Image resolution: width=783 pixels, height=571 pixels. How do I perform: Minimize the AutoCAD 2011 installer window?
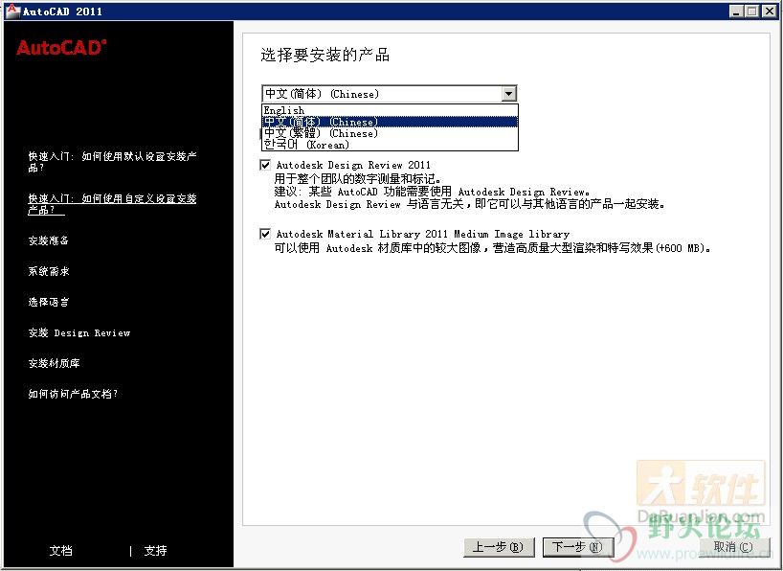coord(735,11)
